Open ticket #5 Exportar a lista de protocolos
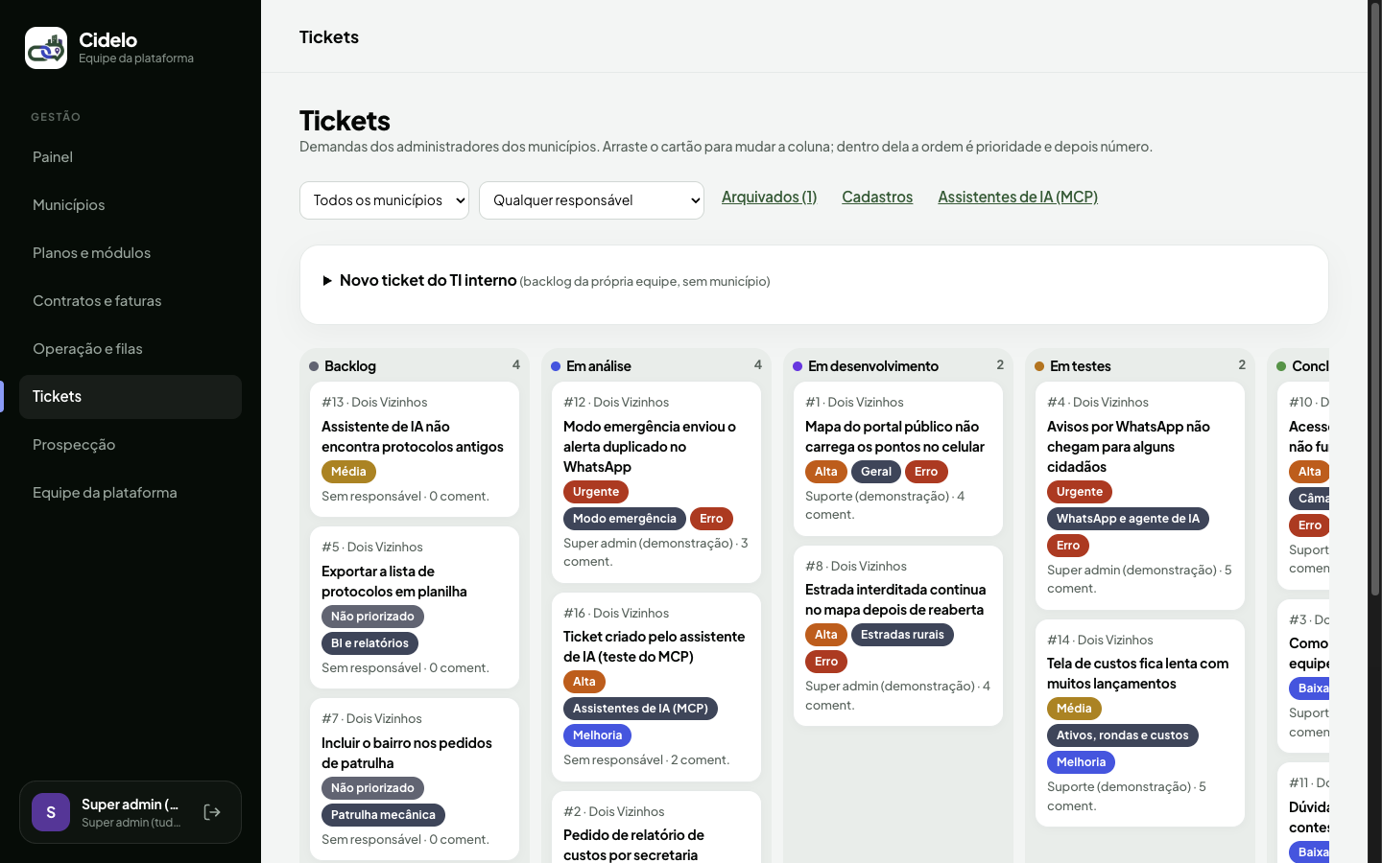Image resolution: width=1382 pixels, height=863 pixels. click(415, 607)
